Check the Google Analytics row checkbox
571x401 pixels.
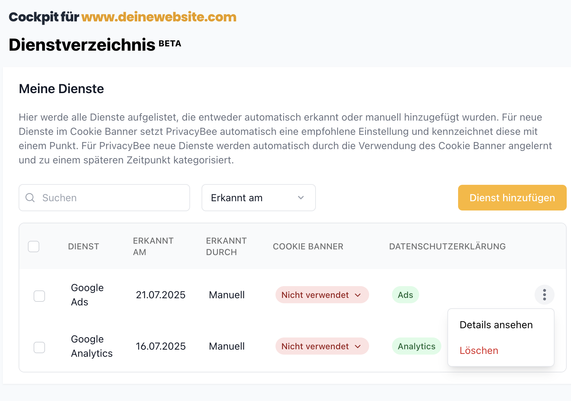pyautogui.click(x=39, y=347)
